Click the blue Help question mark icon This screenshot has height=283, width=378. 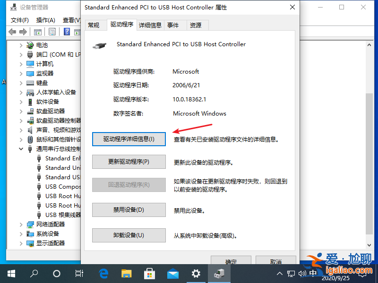(x=66, y=32)
